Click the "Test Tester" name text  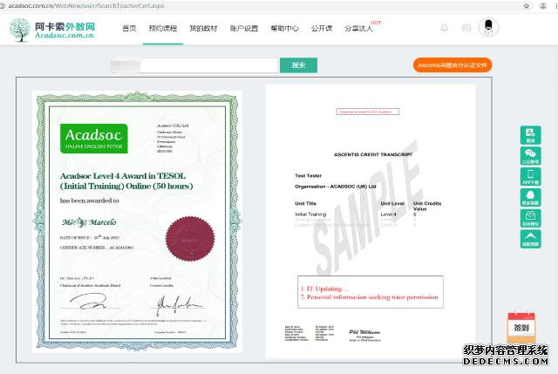coord(308,176)
